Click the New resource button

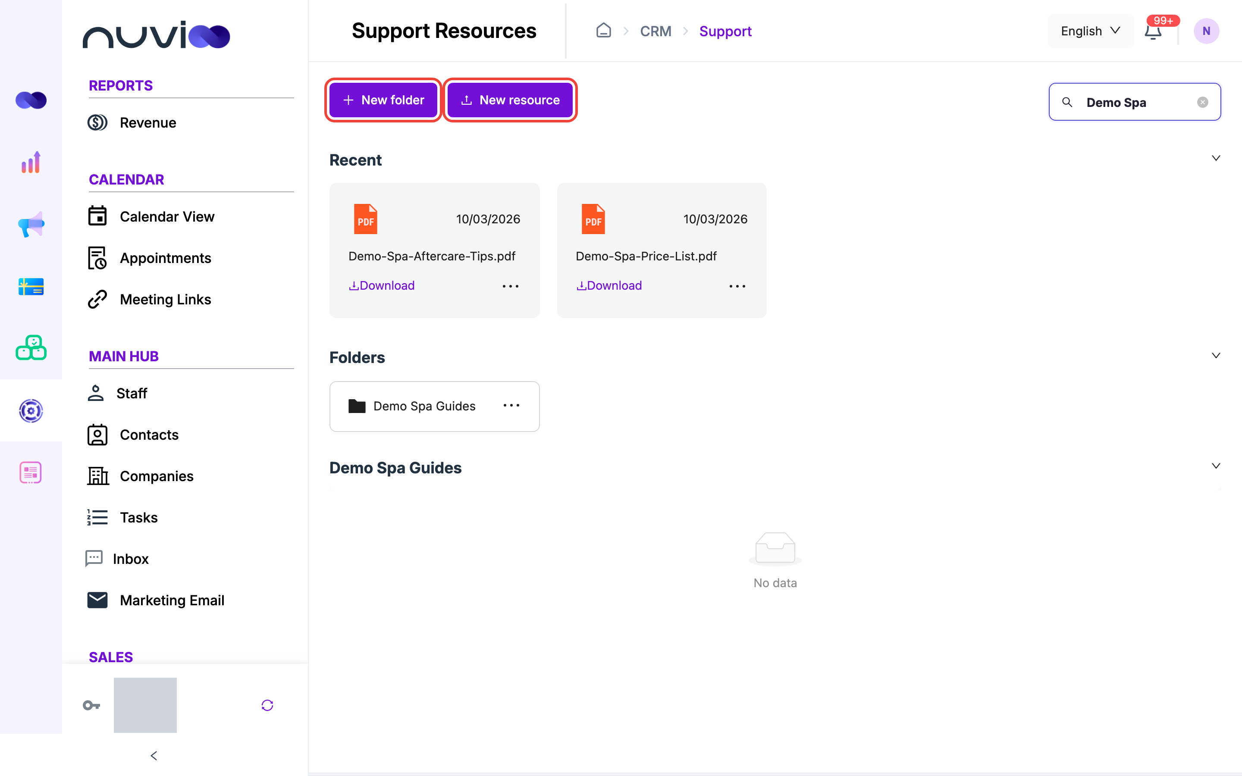click(510, 100)
